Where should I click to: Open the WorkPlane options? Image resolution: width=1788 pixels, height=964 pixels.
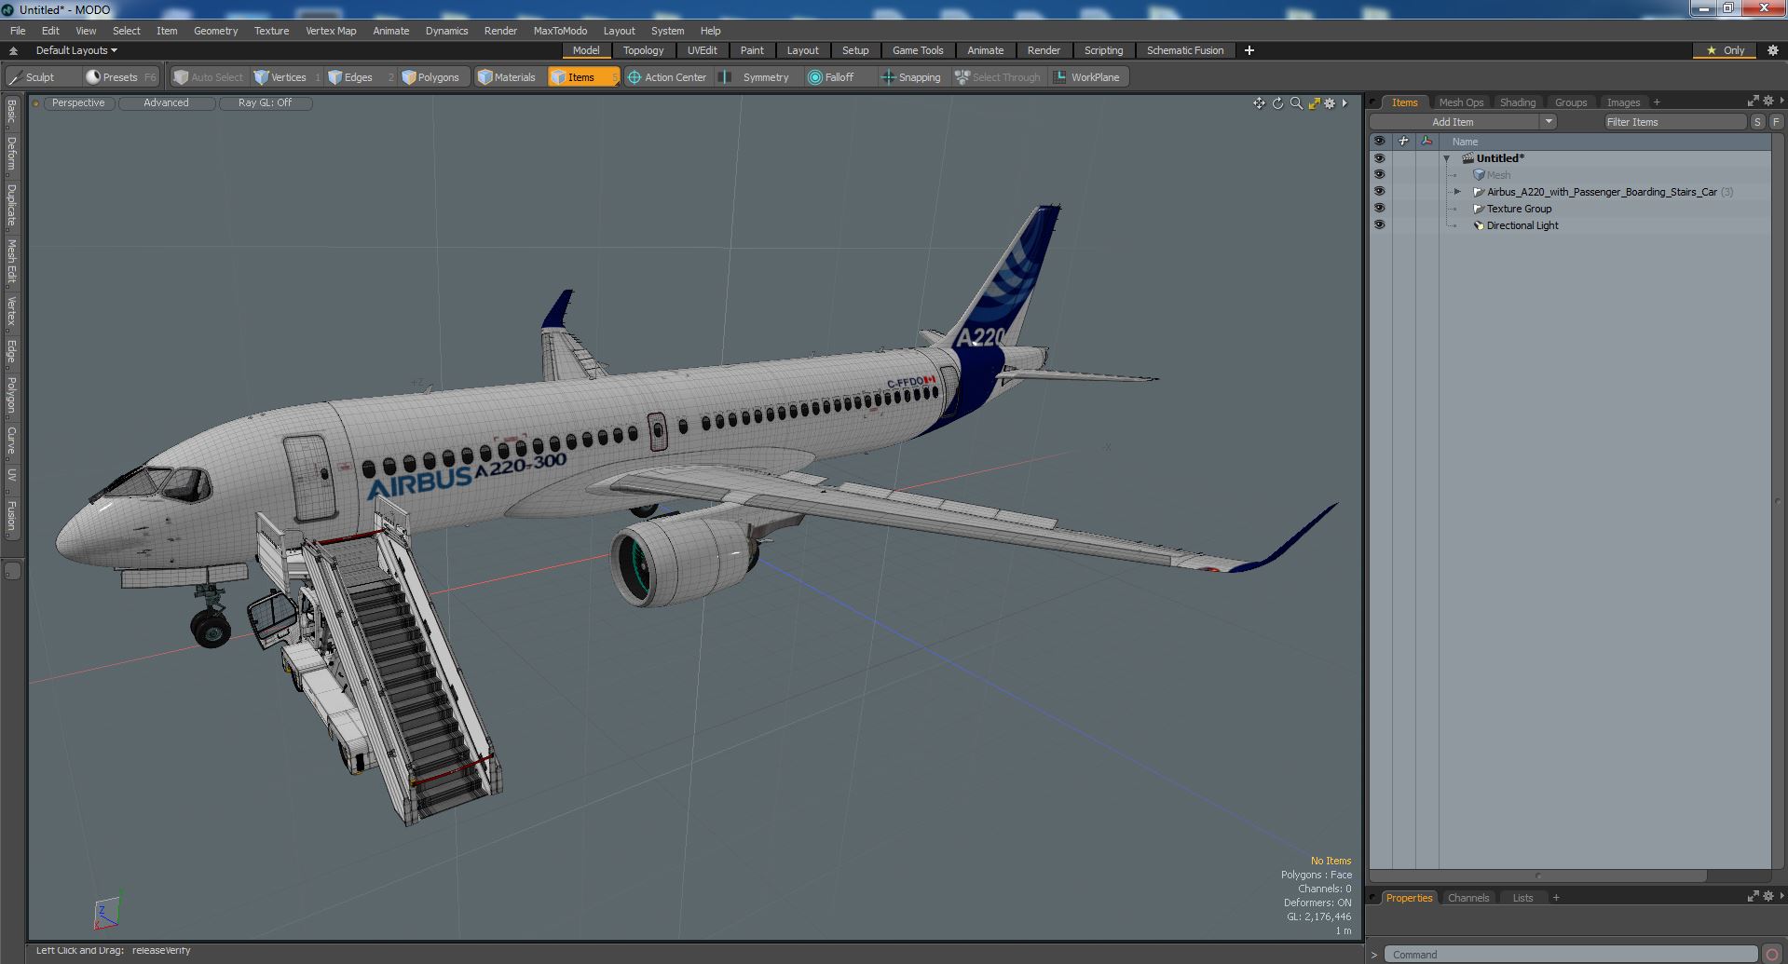pyautogui.click(x=1087, y=77)
